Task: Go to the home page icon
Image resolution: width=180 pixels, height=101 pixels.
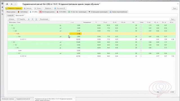Action: coord(7,4)
